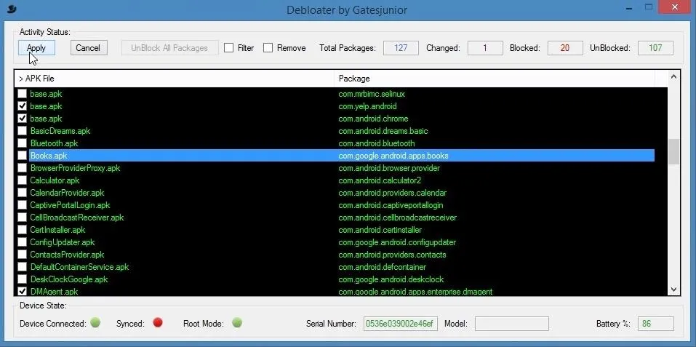
Task: Click the Changed count field
Action: tap(485, 48)
